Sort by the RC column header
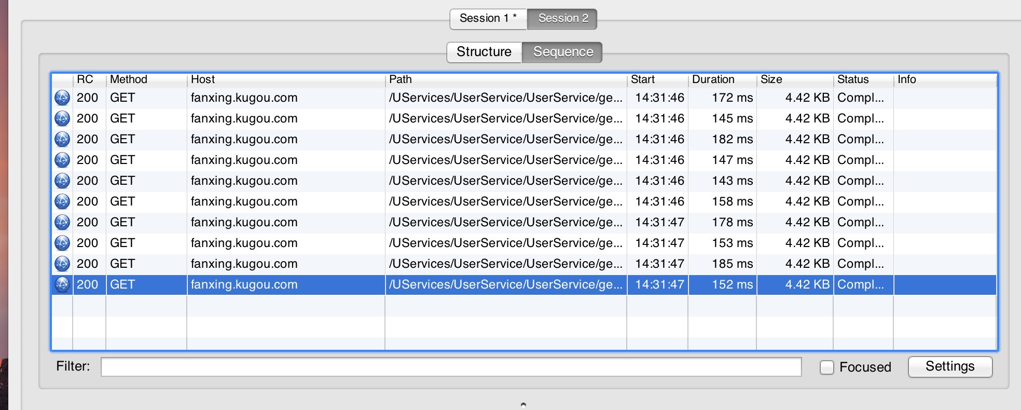Image resolution: width=1021 pixels, height=410 pixels. tap(89, 79)
